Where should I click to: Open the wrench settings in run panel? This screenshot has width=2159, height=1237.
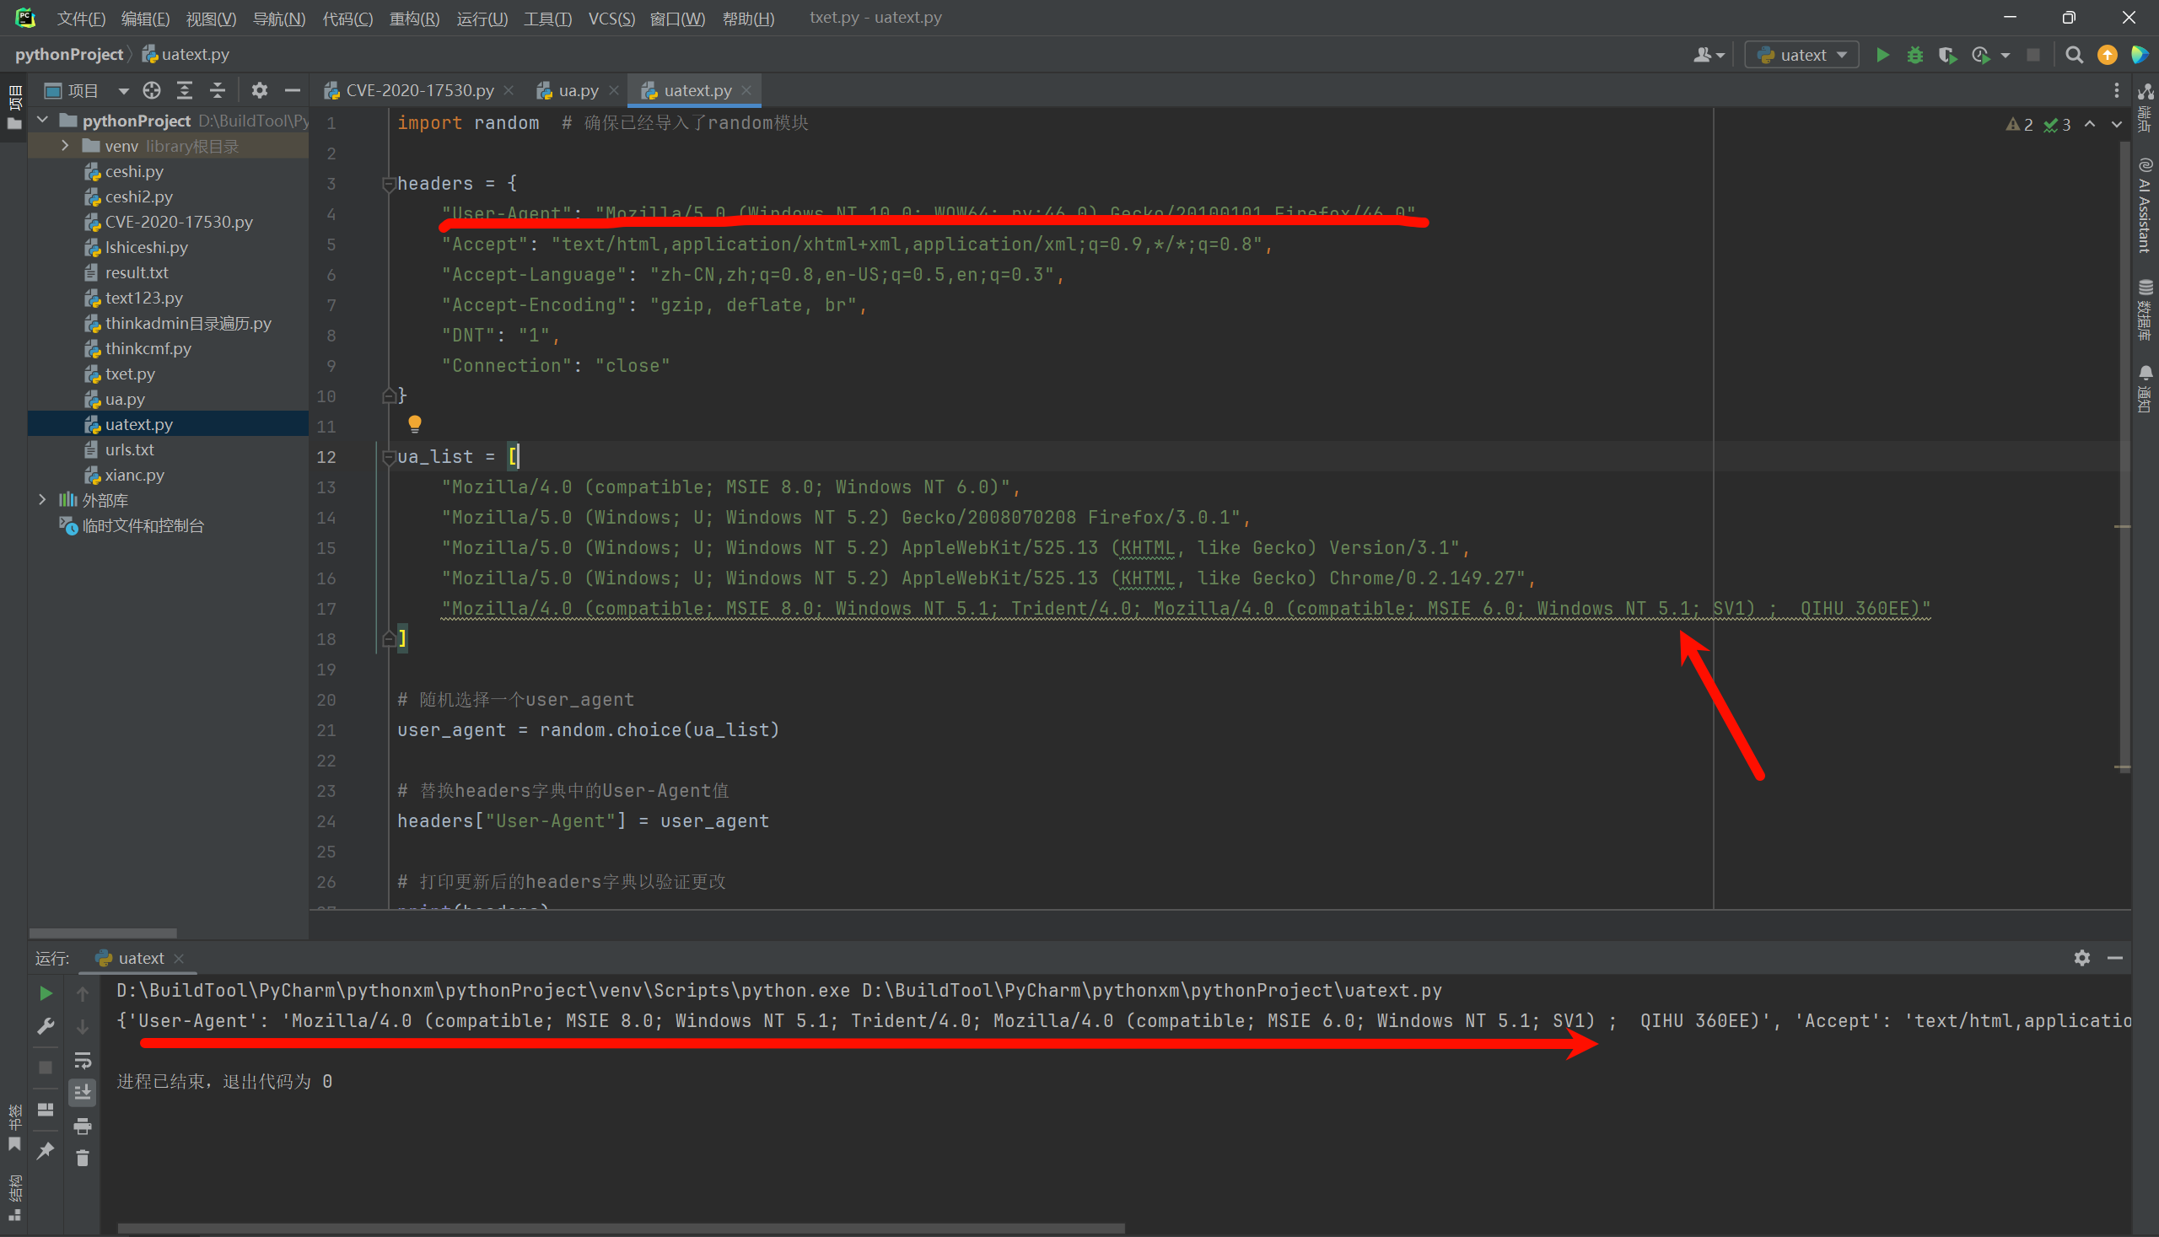46,1026
